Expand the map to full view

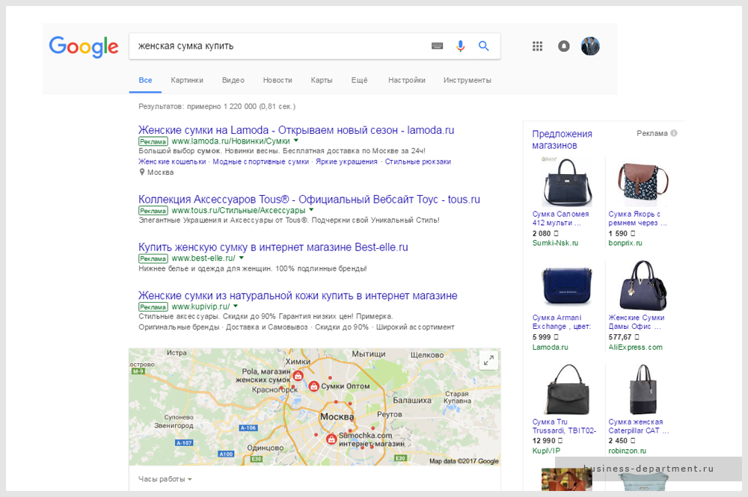(488, 361)
